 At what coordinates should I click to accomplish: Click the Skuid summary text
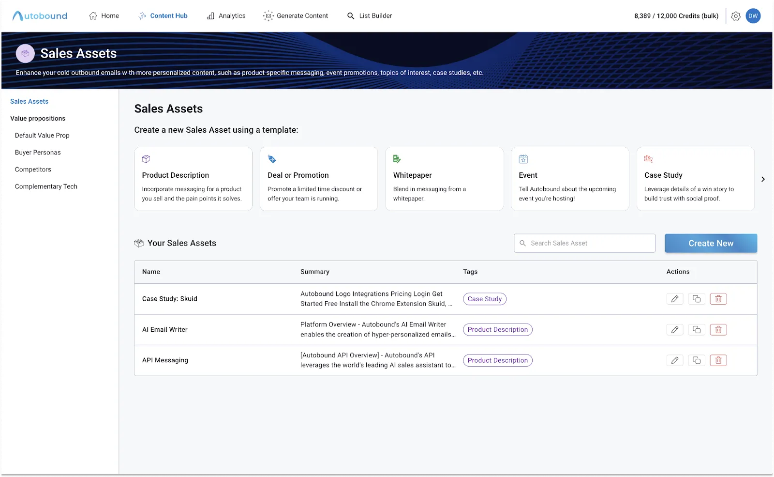(x=376, y=299)
